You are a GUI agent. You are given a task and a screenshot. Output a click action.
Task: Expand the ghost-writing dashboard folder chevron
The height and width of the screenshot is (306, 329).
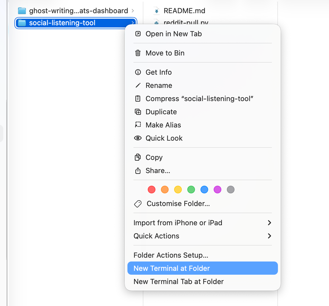point(133,11)
